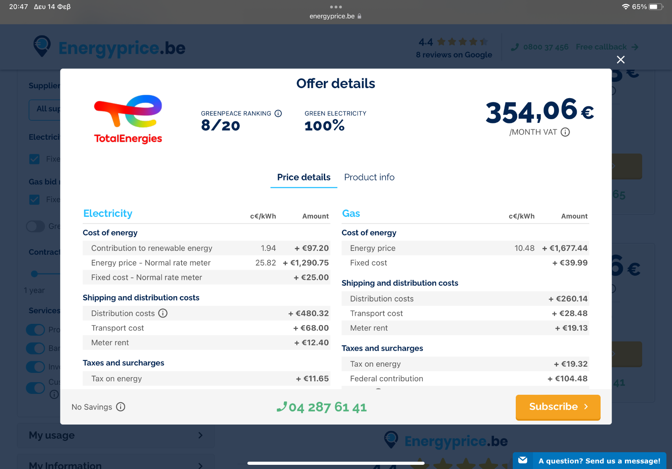Close the Offer details dialog

point(620,60)
